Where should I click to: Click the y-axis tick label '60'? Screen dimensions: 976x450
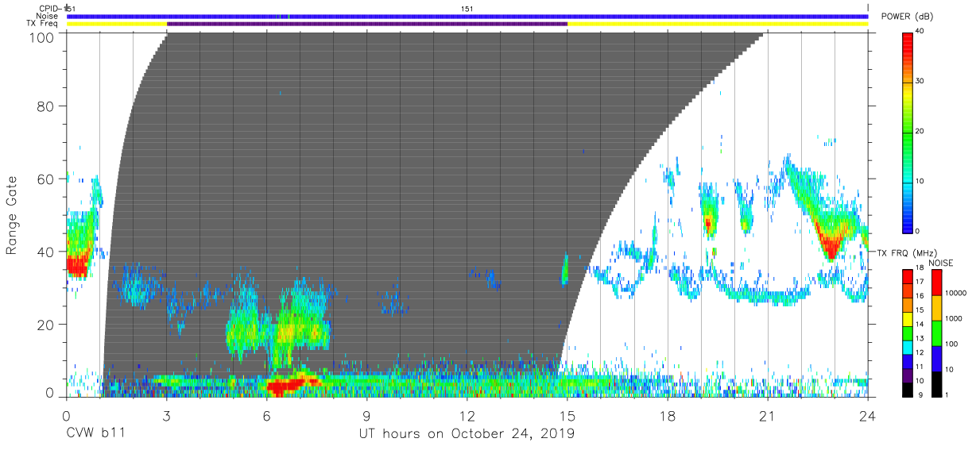point(47,179)
